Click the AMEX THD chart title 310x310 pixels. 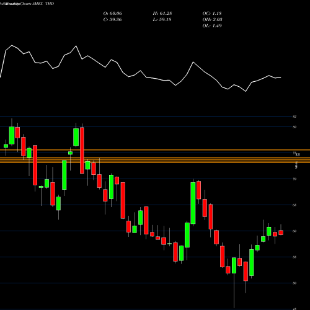[x=43, y=4]
